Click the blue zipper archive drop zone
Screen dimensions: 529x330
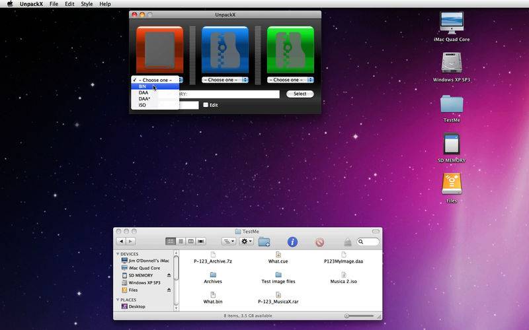[x=225, y=50]
